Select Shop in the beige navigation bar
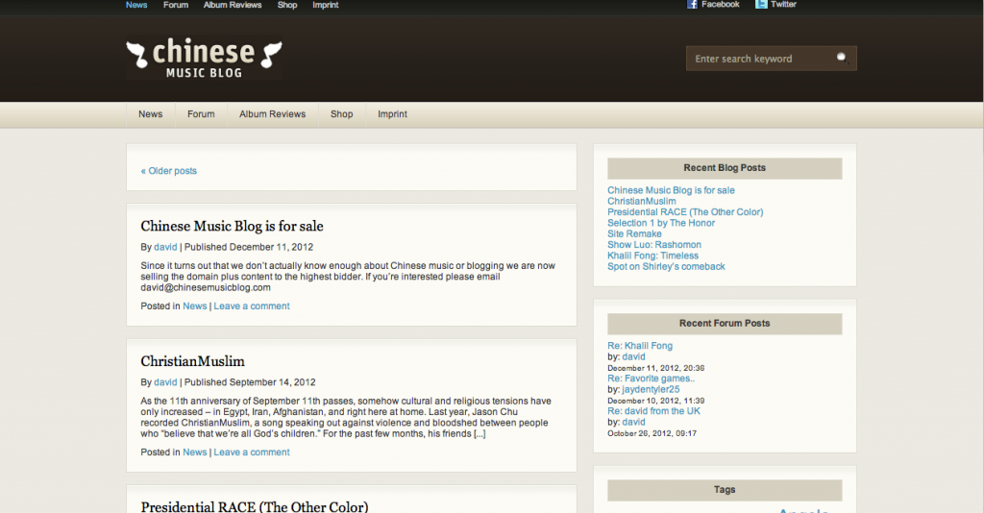This screenshot has width=984, height=513. click(341, 114)
